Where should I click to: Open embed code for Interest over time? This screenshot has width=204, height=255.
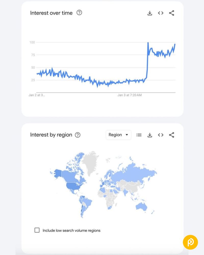(x=161, y=13)
